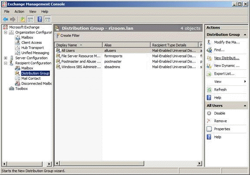The height and width of the screenshot is (175, 250).
Task: Click Help under All Users actions
Action: click(217, 137)
